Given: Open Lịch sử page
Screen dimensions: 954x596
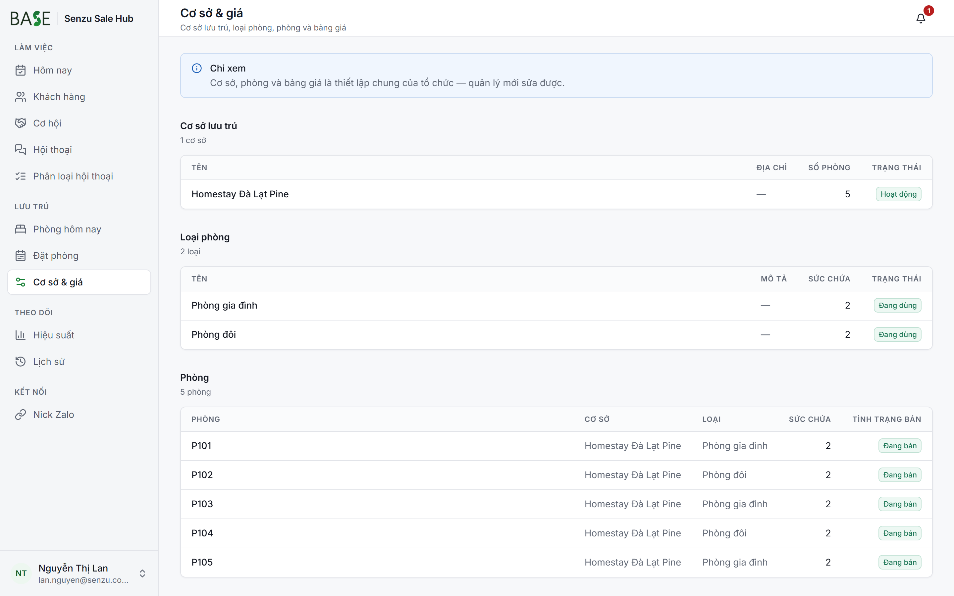Looking at the screenshot, I should [79, 362].
